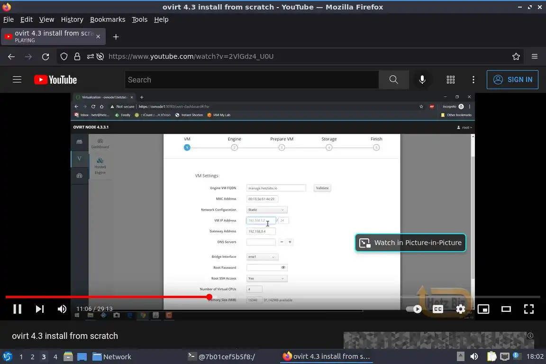Close the ovirt 4.3 install tab

pos(98,36)
